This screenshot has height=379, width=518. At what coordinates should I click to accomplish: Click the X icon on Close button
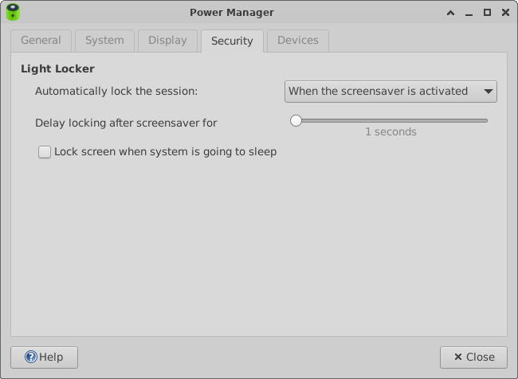tap(458, 357)
